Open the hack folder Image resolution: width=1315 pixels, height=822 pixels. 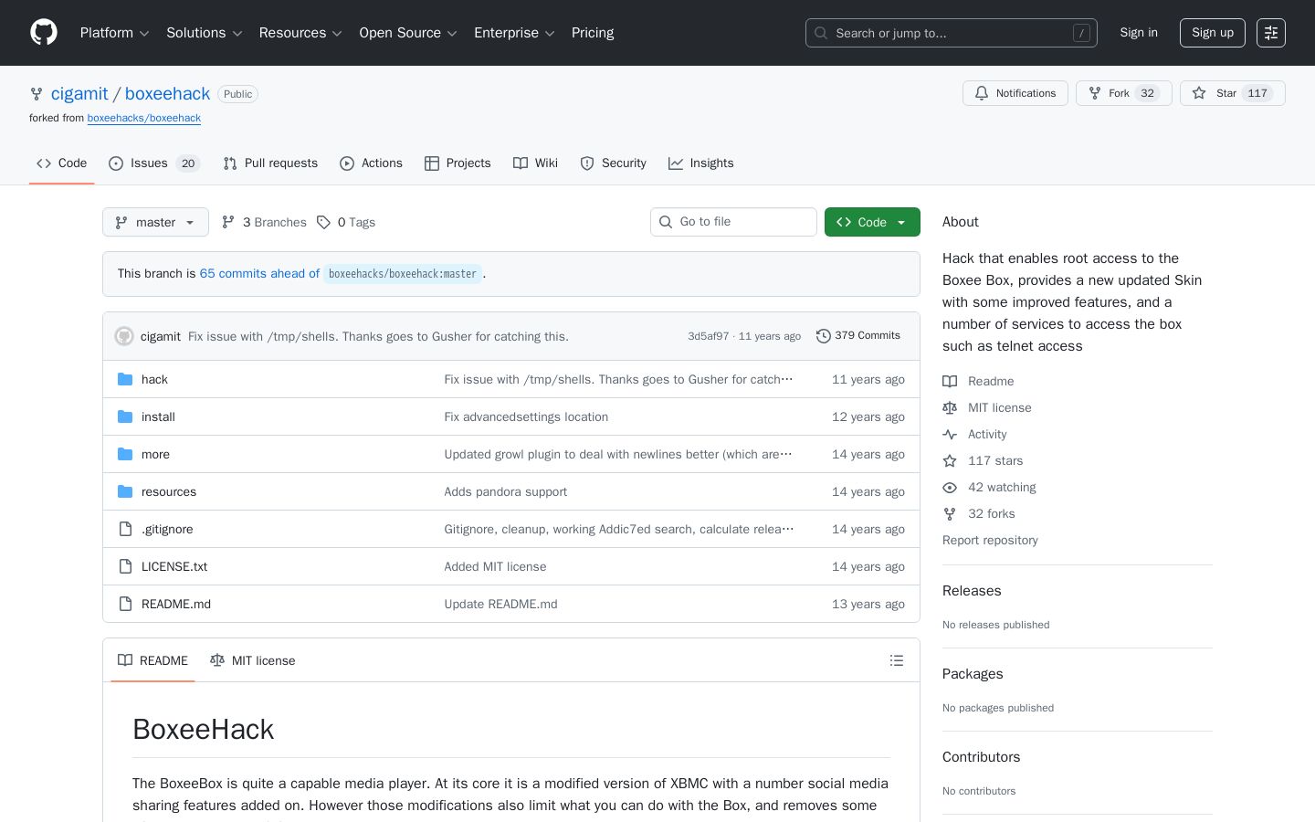click(x=154, y=379)
